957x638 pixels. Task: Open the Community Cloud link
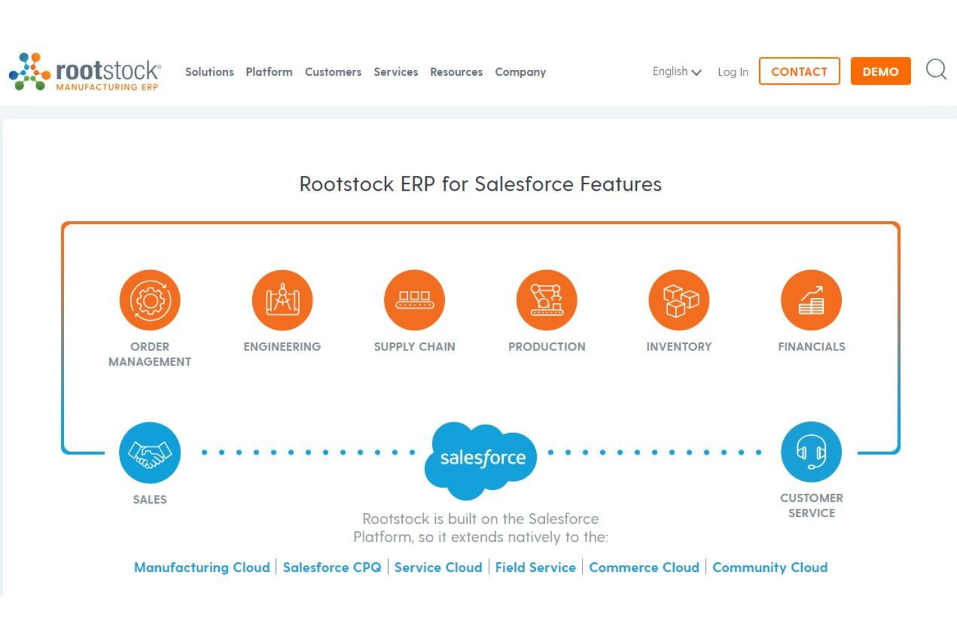coord(770,567)
